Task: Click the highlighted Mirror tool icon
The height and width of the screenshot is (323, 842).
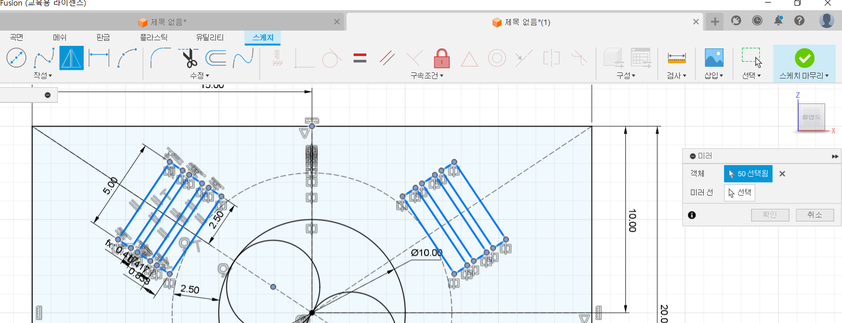Action: coord(71,58)
